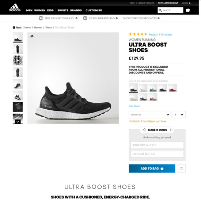Expand more thumbnails with the down chevron
201x201 pixels.
(x=18, y=122)
